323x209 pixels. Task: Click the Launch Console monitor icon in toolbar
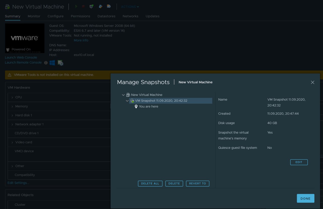(92, 7)
